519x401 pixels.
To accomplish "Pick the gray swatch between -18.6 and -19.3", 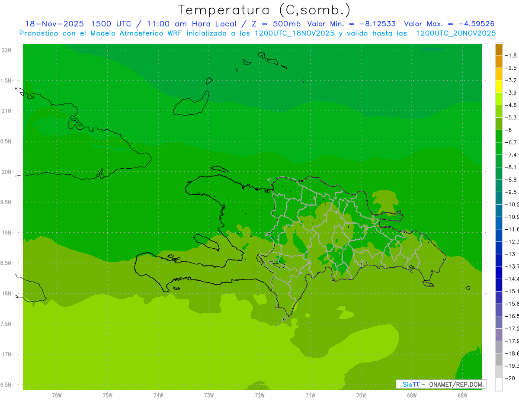I will pos(499,359).
